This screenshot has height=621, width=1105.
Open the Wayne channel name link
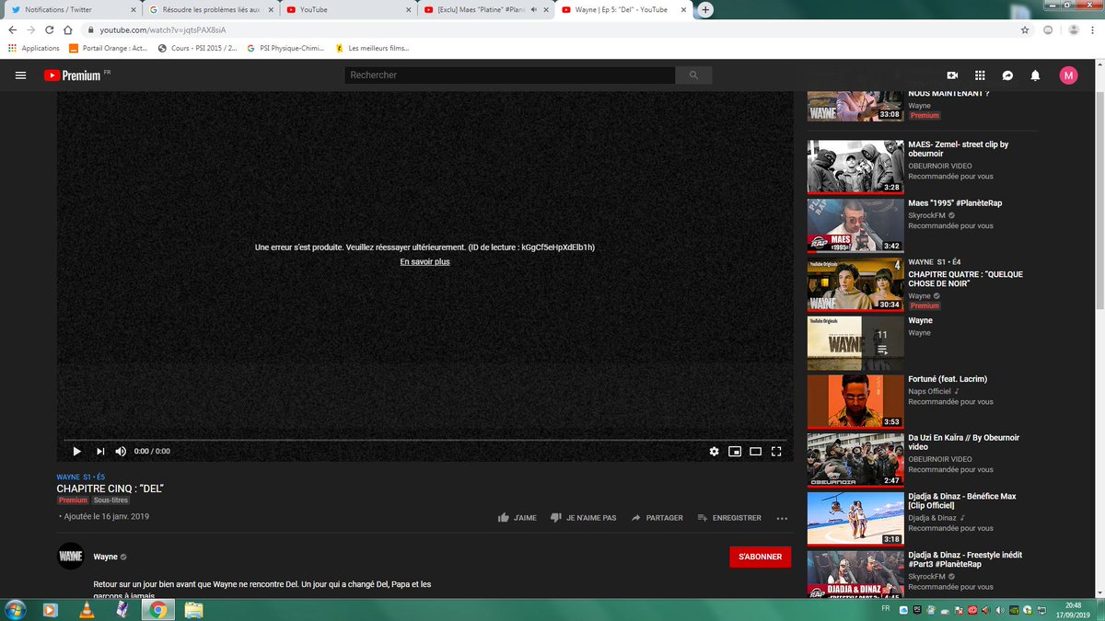coord(106,557)
